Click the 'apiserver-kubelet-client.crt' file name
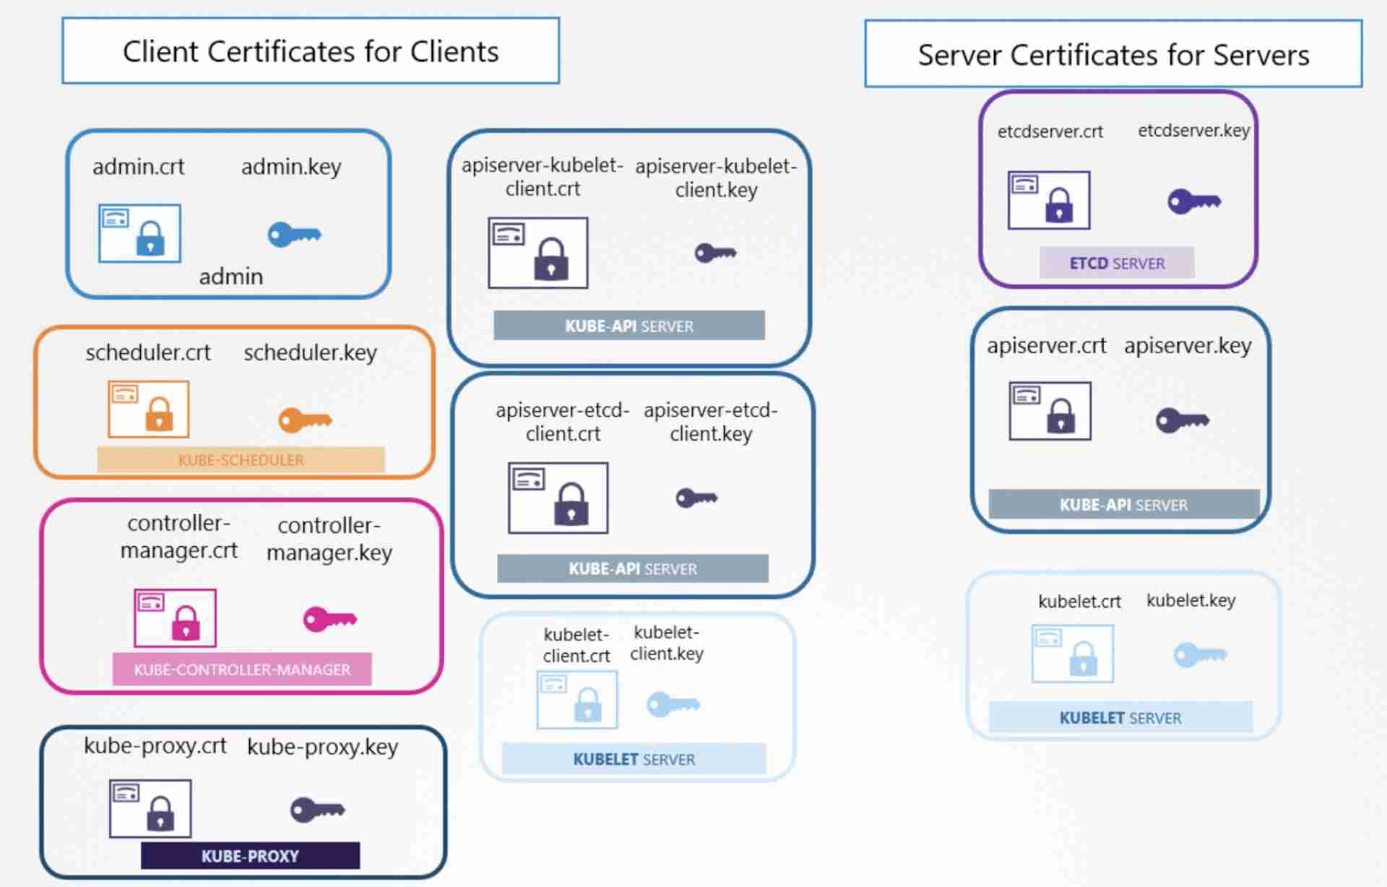The height and width of the screenshot is (887, 1387). click(x=543, y=177)
